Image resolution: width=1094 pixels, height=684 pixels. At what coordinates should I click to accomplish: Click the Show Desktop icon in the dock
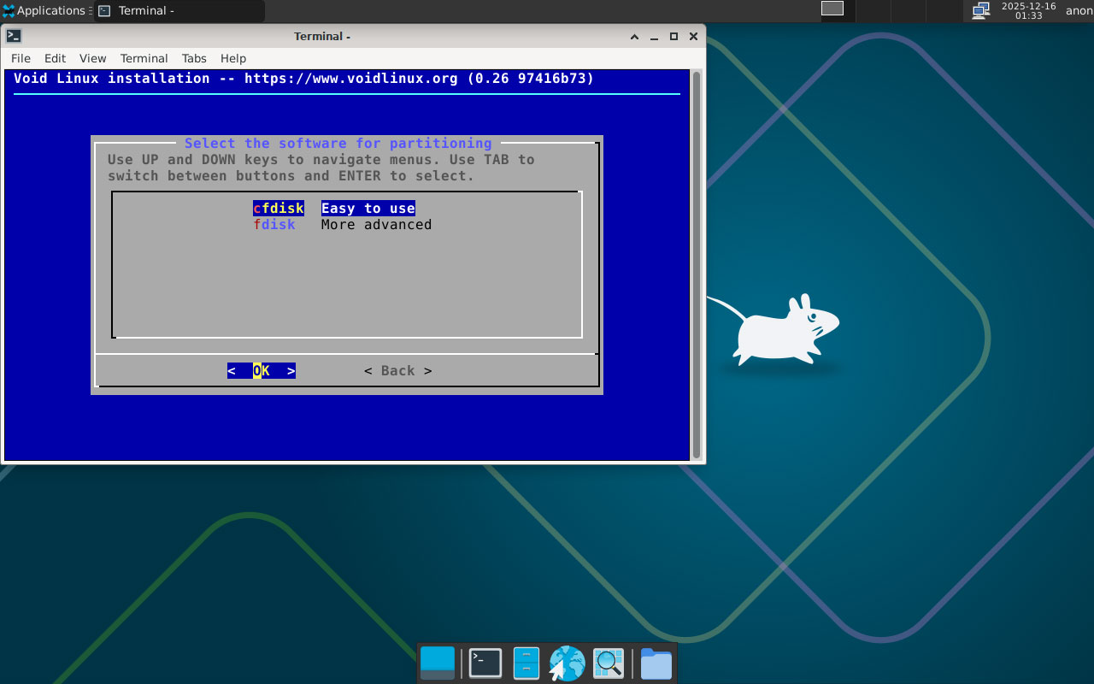click(x=438, y=663)
